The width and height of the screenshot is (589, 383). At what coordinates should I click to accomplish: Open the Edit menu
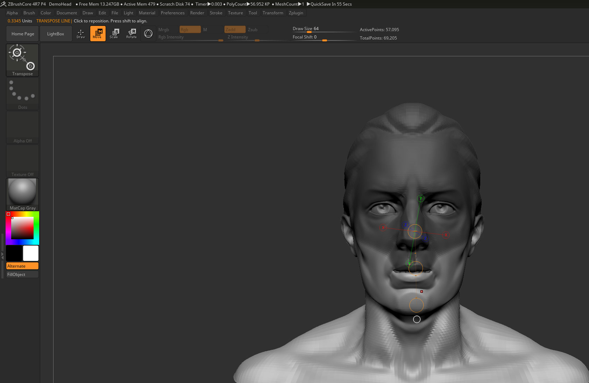(x=102, y=13)
